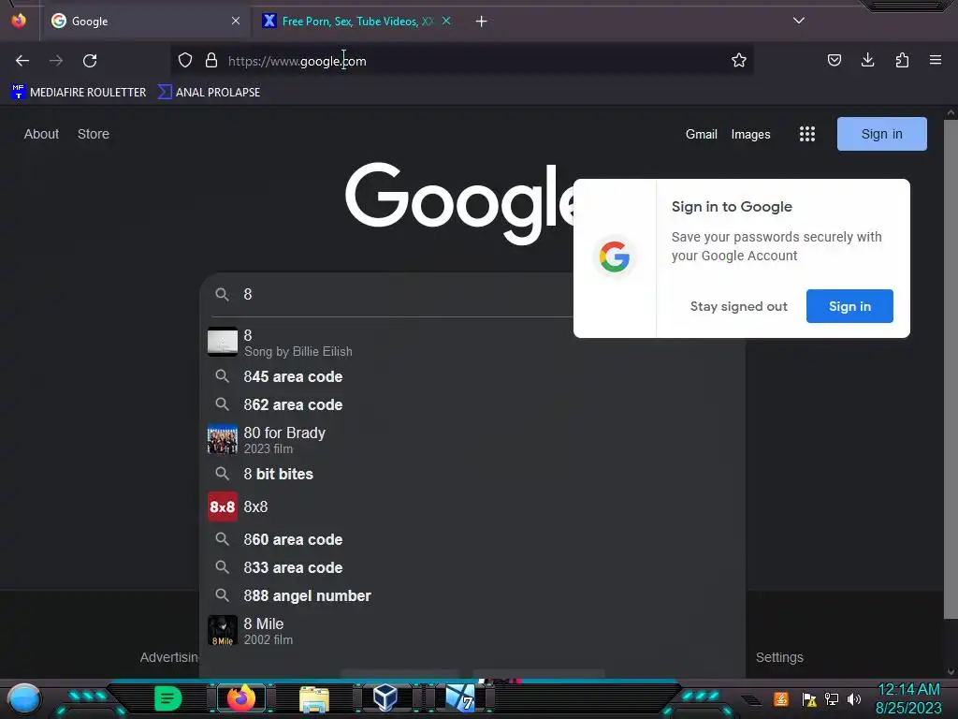Open the Firefox hamburger application menu
This screenshot has height=719, width=958.
(936, 61)
